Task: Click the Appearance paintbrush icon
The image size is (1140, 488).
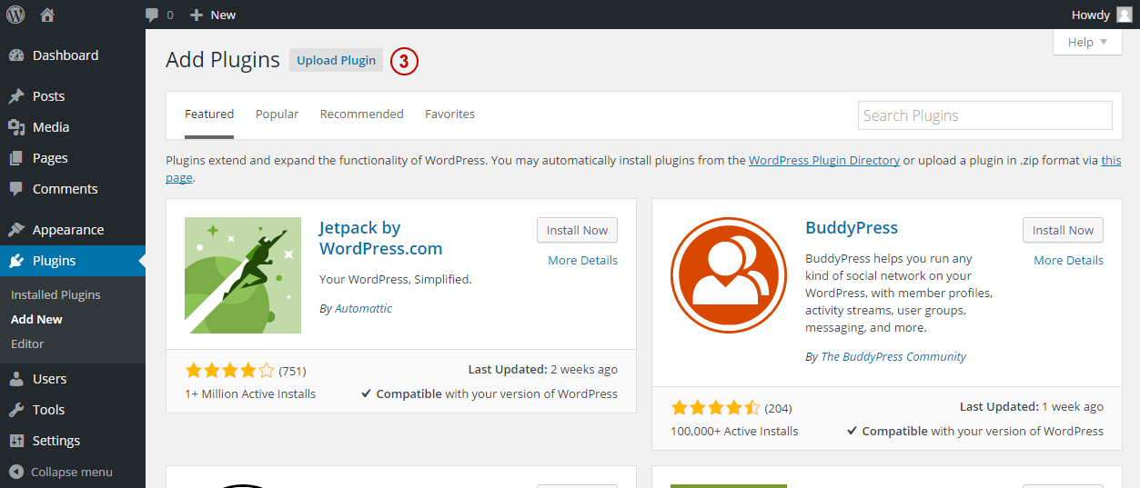Action: [x=16, y=230]
